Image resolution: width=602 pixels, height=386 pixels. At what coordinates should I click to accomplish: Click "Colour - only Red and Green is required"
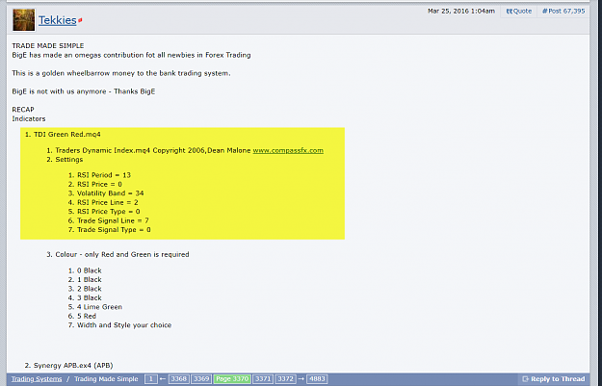122,254
